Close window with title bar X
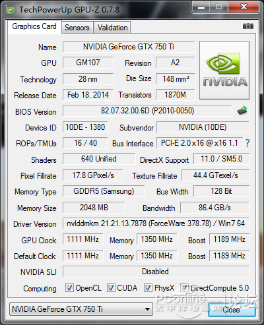The height and width of the screenshot is (325, 264). pyautogui.click(x=244, y=7)
